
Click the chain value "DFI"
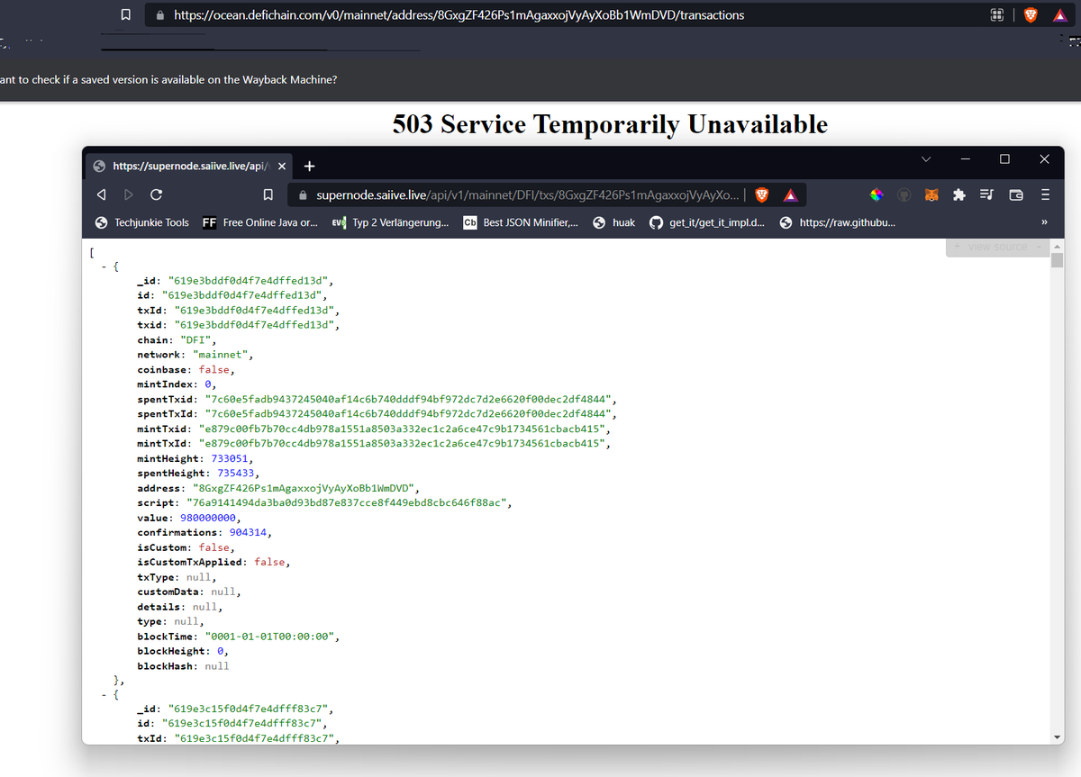195,340
